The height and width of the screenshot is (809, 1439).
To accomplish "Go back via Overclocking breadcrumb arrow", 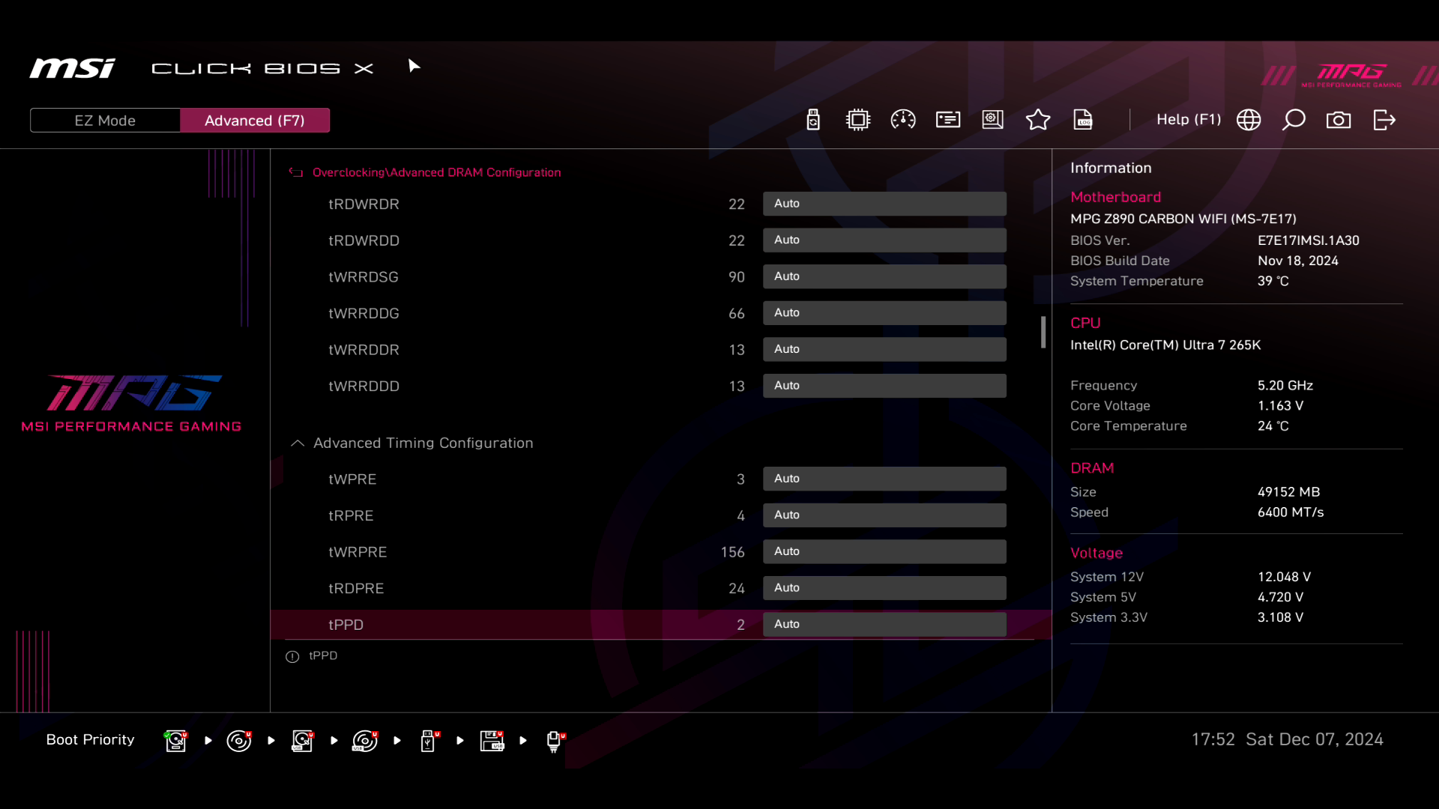I will 296,173.
